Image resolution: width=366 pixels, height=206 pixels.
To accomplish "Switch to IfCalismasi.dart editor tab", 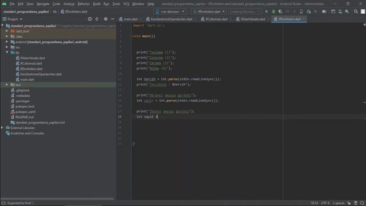I will pos(216,19).
